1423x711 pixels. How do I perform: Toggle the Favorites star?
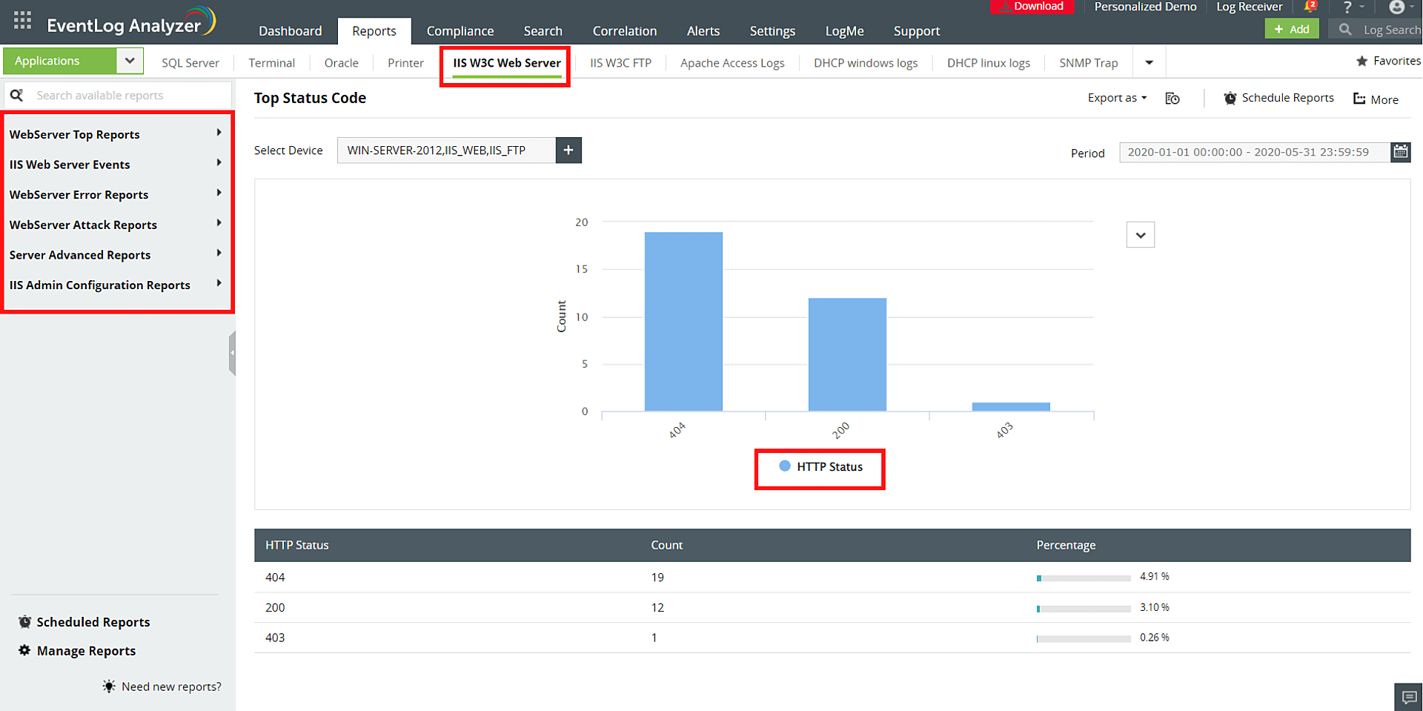coord(1361,61)
